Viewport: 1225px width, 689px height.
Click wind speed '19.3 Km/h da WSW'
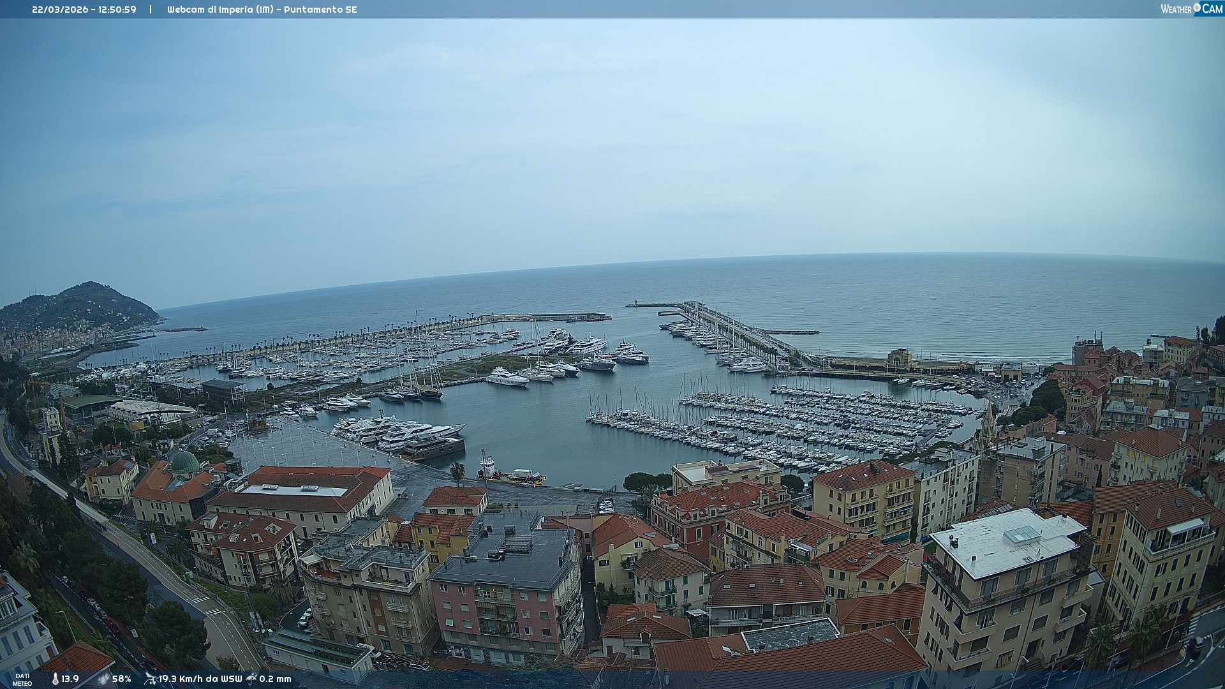pyautogui.click(x=200, y=679)
